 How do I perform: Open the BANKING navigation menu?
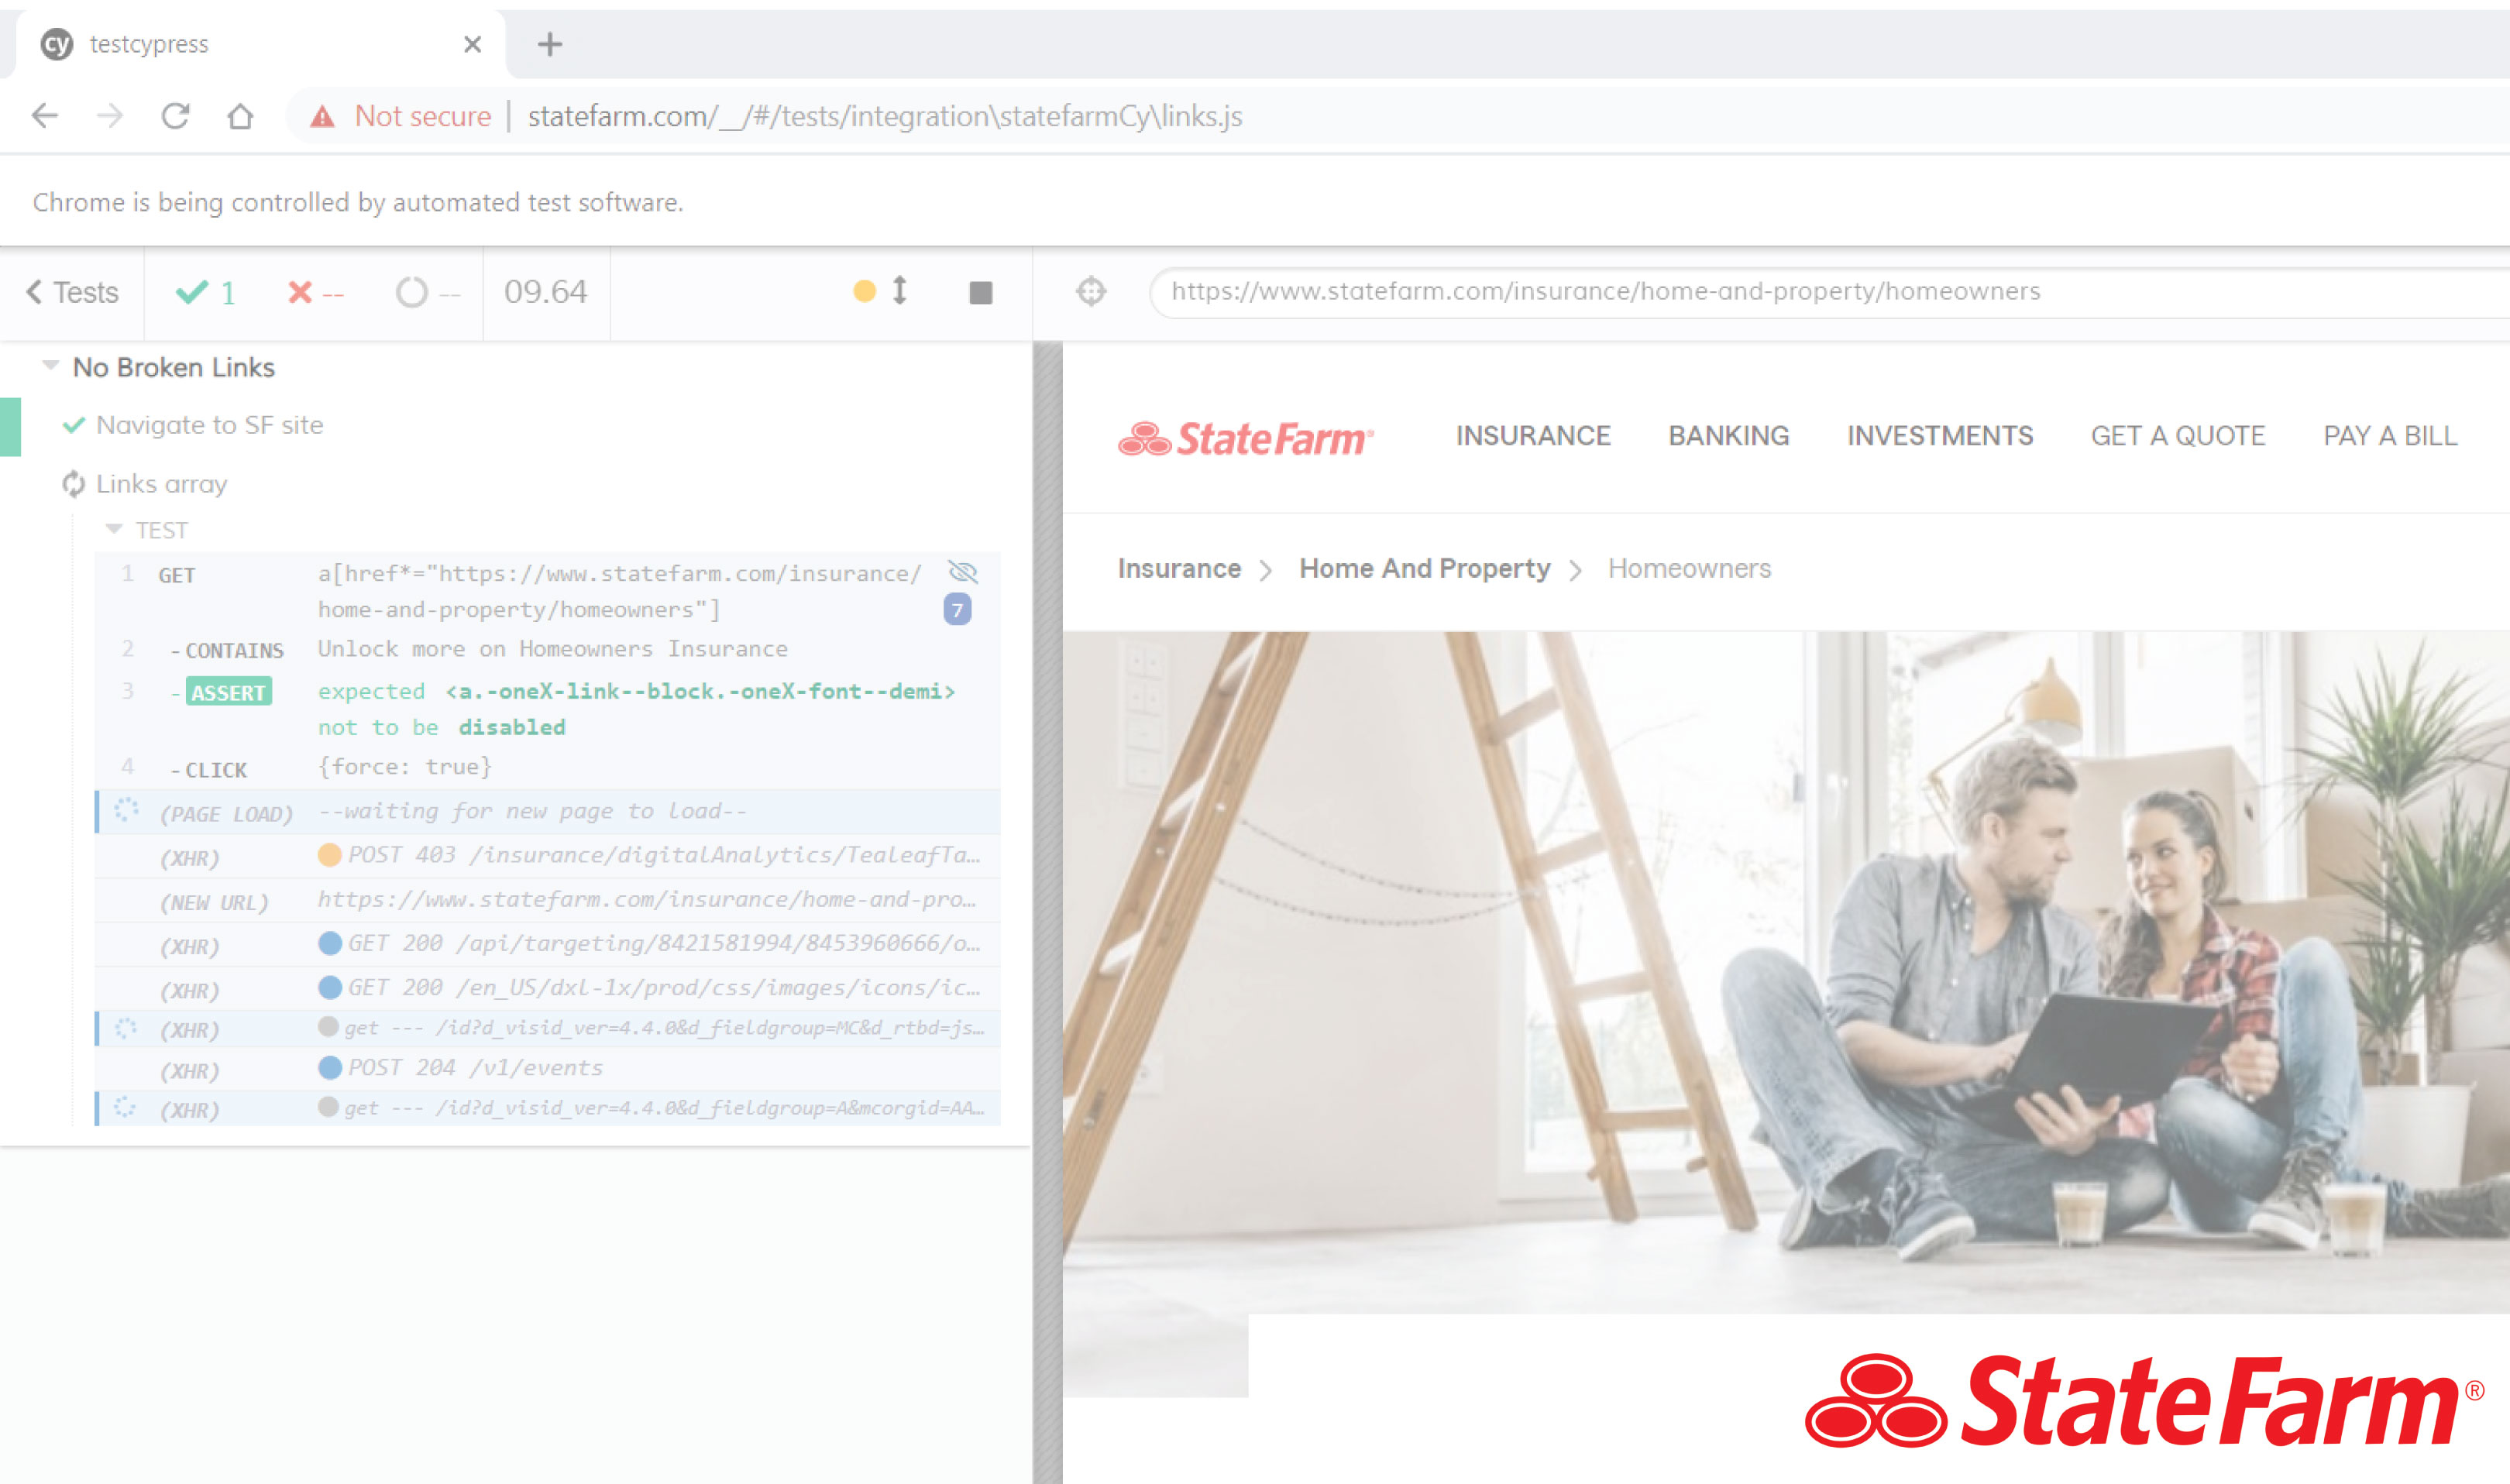click(1728, 436)
